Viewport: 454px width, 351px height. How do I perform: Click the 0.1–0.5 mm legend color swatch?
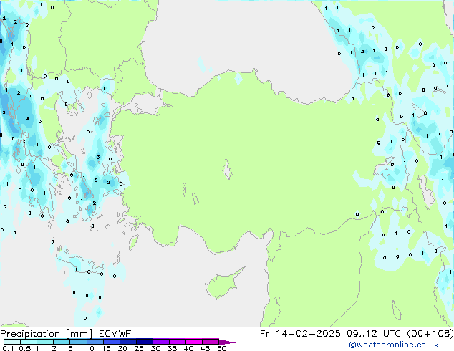tap(12, 342)
